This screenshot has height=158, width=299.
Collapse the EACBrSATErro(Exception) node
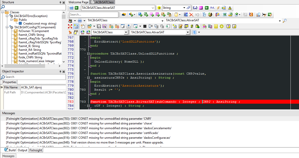pos(7,16)
